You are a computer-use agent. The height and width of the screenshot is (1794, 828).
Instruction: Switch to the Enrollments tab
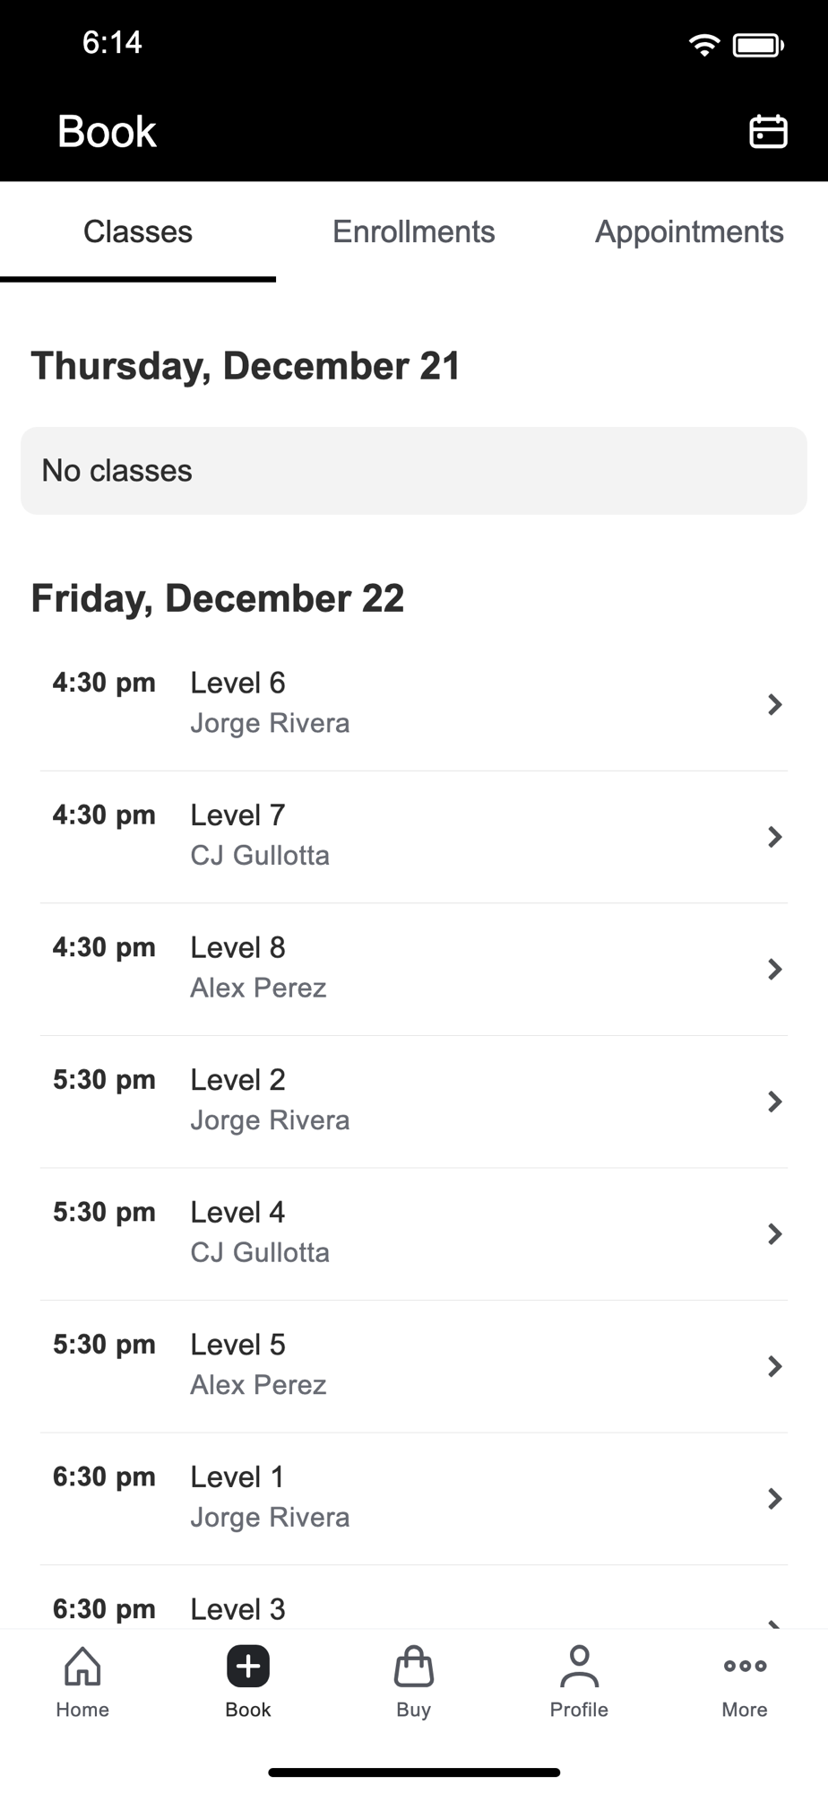click(413, 231)
